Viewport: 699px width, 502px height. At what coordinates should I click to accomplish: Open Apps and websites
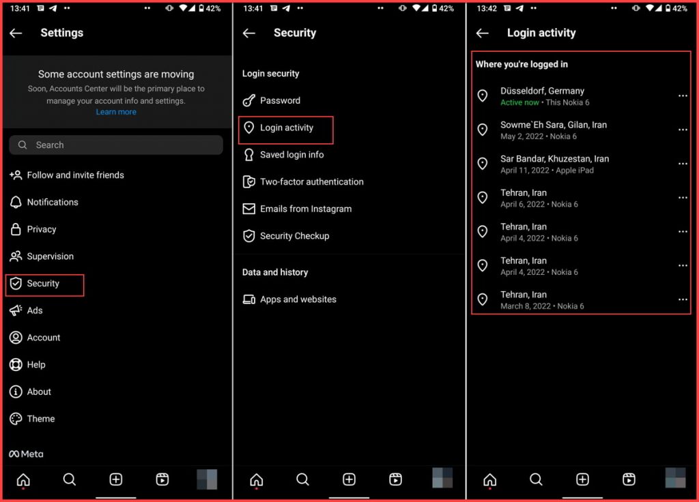(298, 299)
